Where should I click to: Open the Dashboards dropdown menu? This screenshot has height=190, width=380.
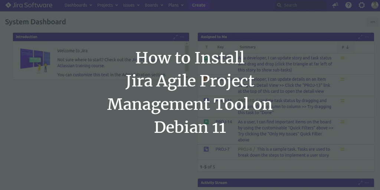[78, 5]
